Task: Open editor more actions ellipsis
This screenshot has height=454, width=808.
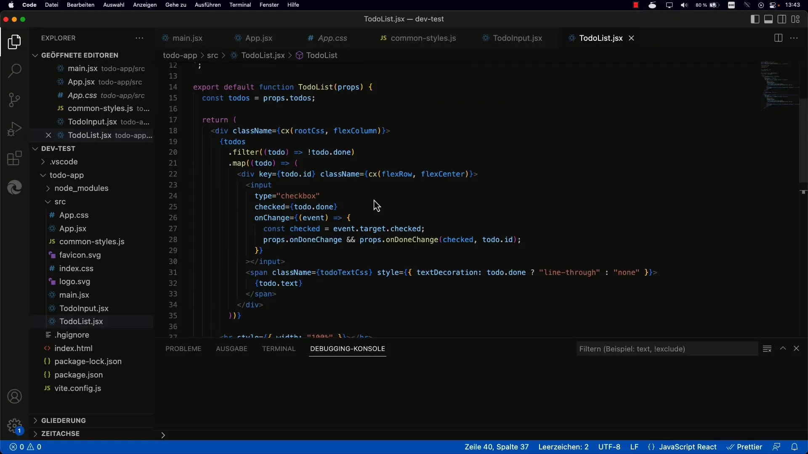Action: 794,38
